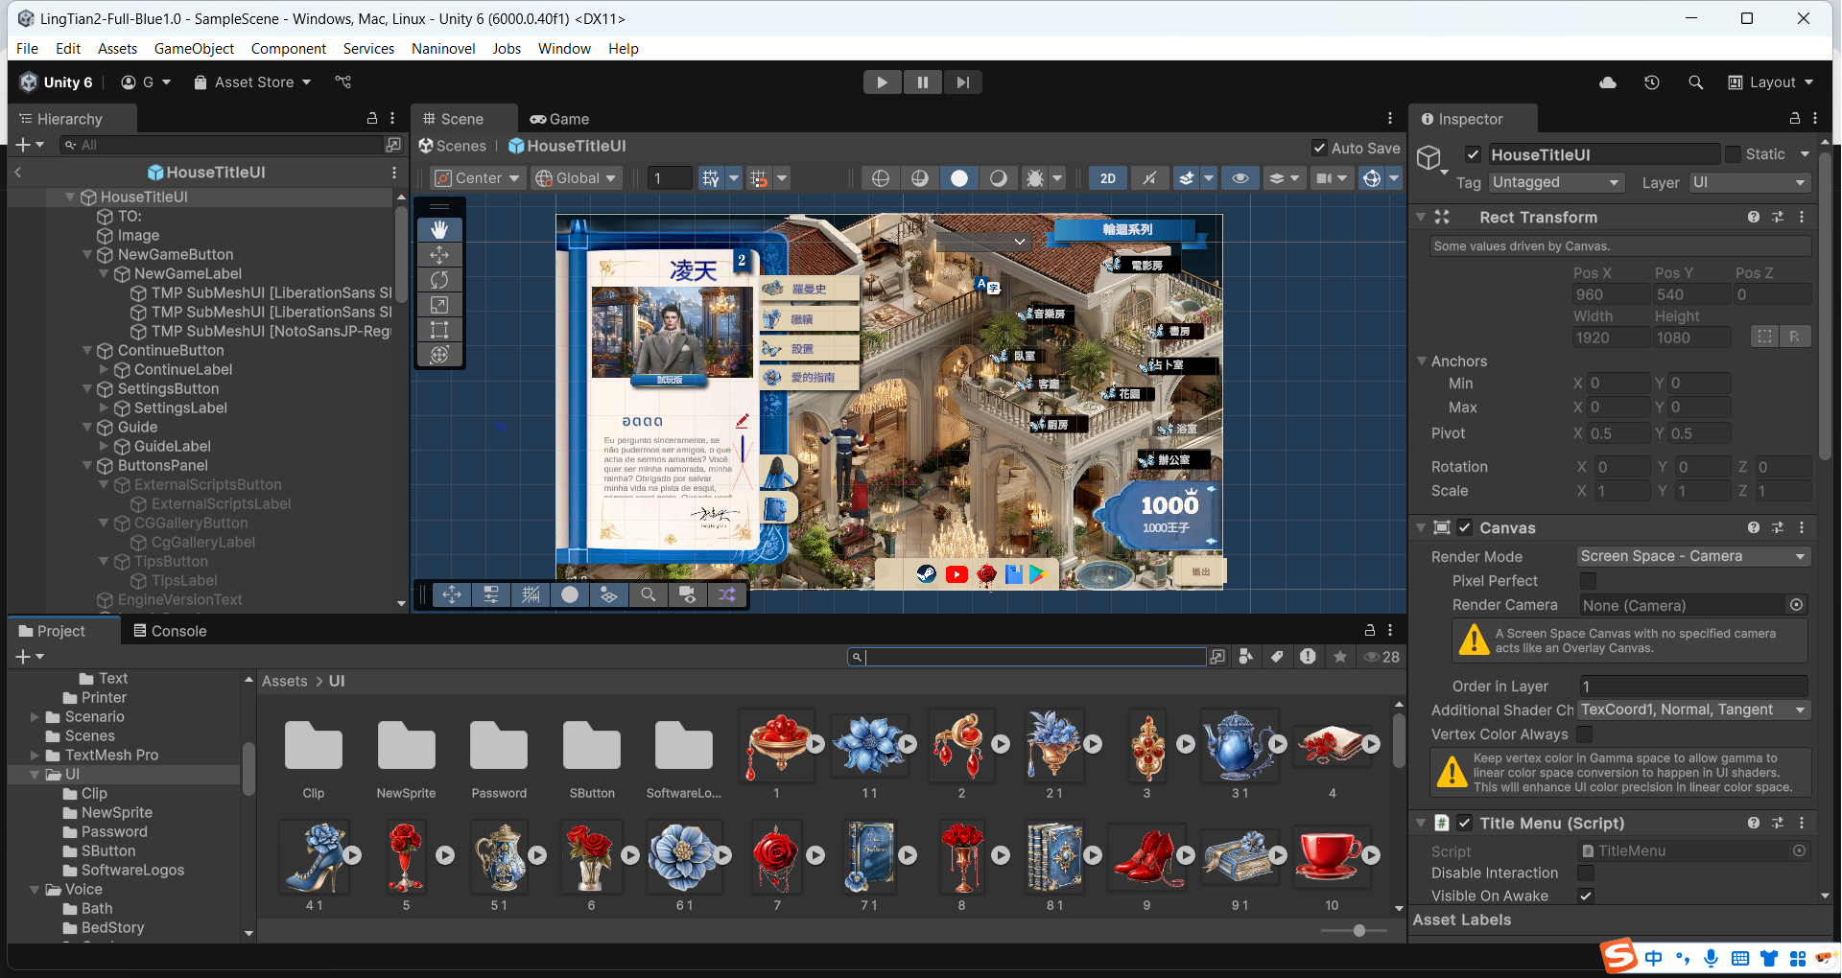Toggle the Auto Save checkbox

point(1320,148)
